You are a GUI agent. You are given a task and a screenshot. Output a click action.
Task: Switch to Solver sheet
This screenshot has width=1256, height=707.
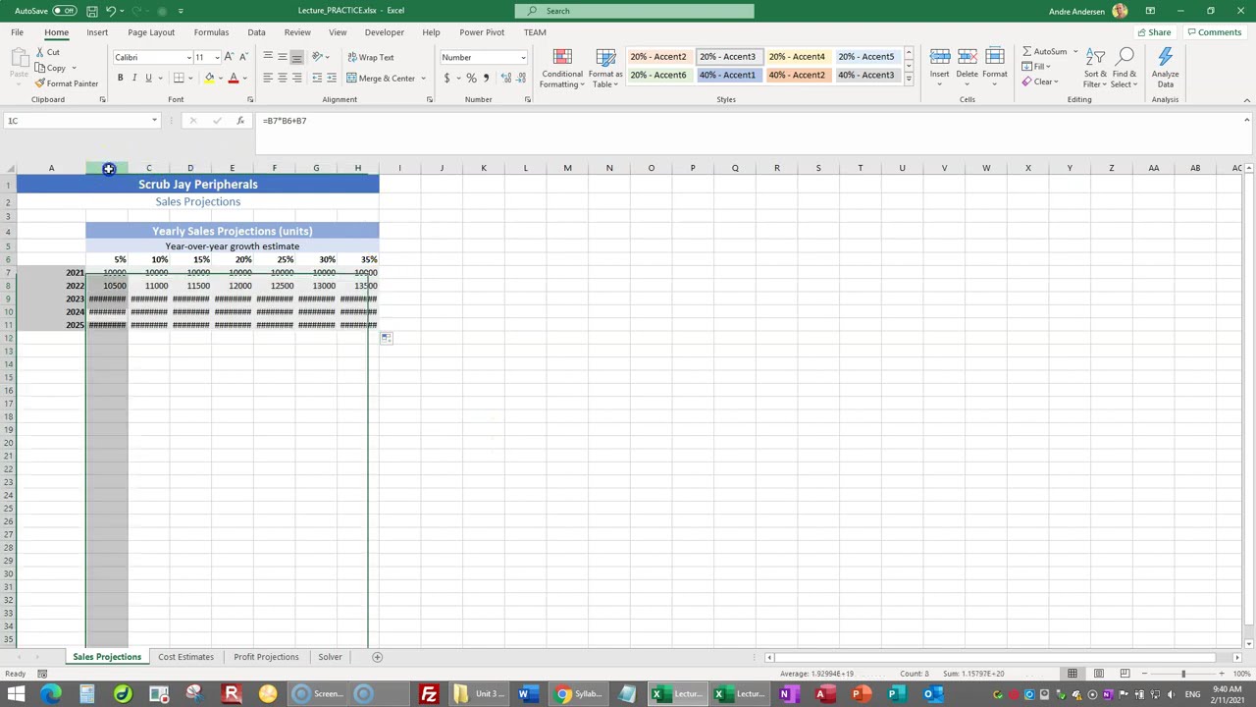[x=330, y=657]
